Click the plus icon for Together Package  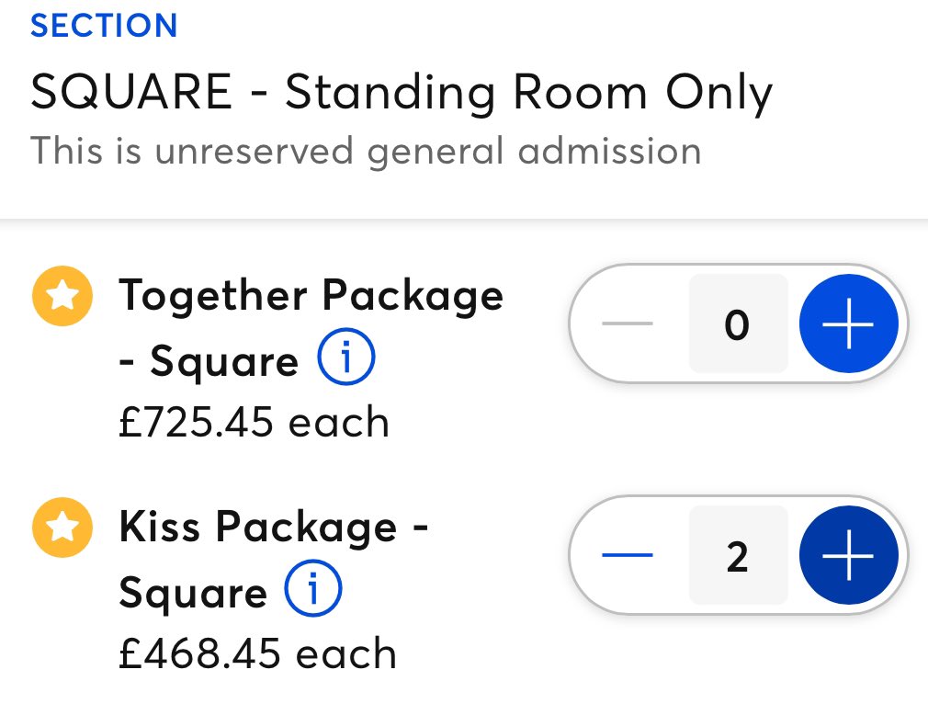click(847, 323)
